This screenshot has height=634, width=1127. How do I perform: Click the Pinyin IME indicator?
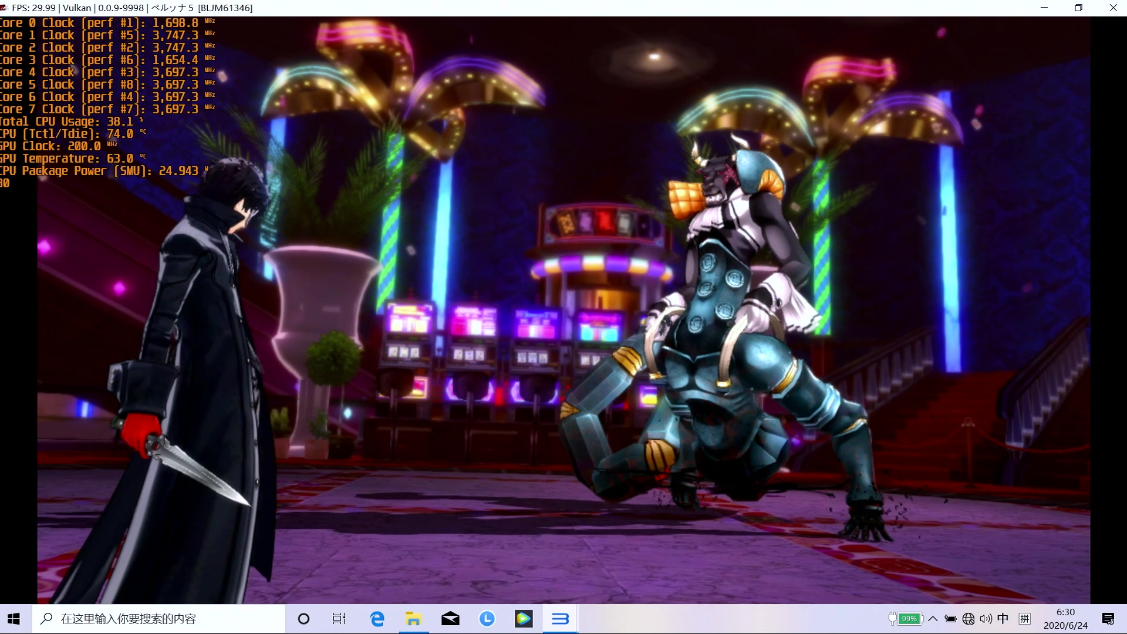pyautogui.click(x=1025, y=619)
